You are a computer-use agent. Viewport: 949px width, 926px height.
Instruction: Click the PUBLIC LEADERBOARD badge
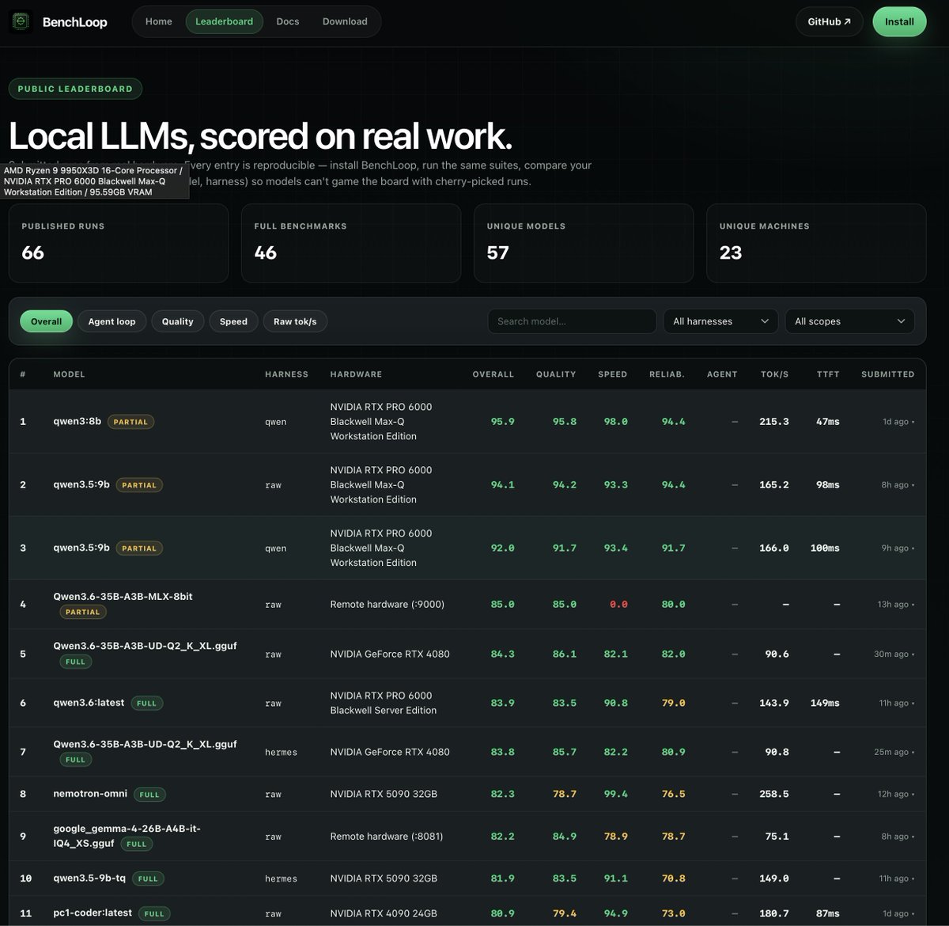click(75, 89)
